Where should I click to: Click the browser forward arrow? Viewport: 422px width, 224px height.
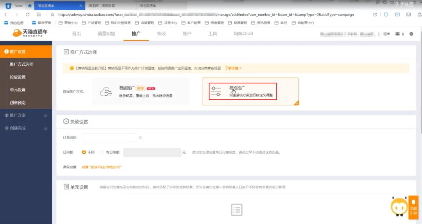(x=17, y=14)
